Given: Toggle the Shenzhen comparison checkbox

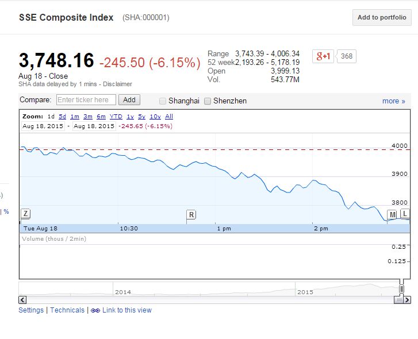Looking at the screenshot, I should click(x=208, y=101).
